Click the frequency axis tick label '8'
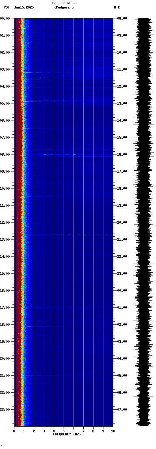Viewport: 156px width, 449px height. click(x=93, y=431)
